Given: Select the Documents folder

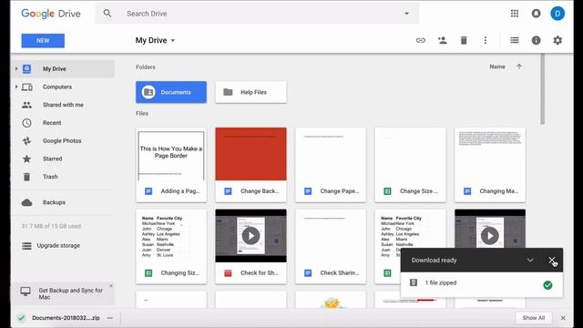Looking at the screenshot, I should (x=171, y=92).
